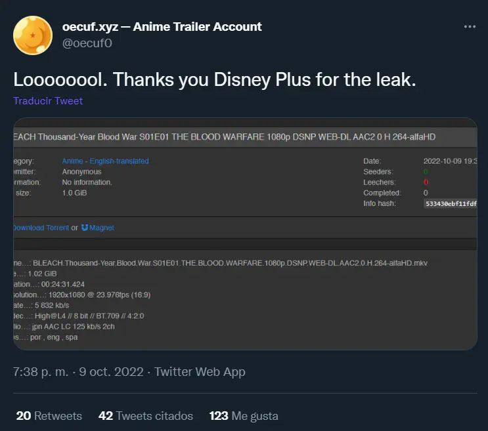Image resolution: width=488 pixels, height=431 pixels.
Task: View the 42 Tweets citados list
Action: [146, 416]
